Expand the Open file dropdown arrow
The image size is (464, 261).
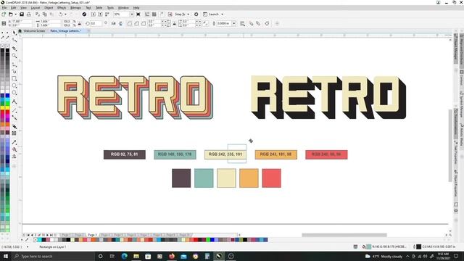click(15, 14)
